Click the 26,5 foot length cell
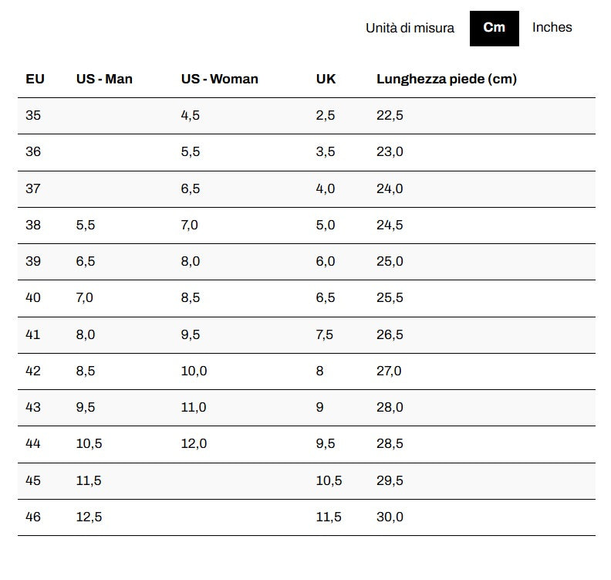This screenshot has width=611, height=580. tap(390, 335)
